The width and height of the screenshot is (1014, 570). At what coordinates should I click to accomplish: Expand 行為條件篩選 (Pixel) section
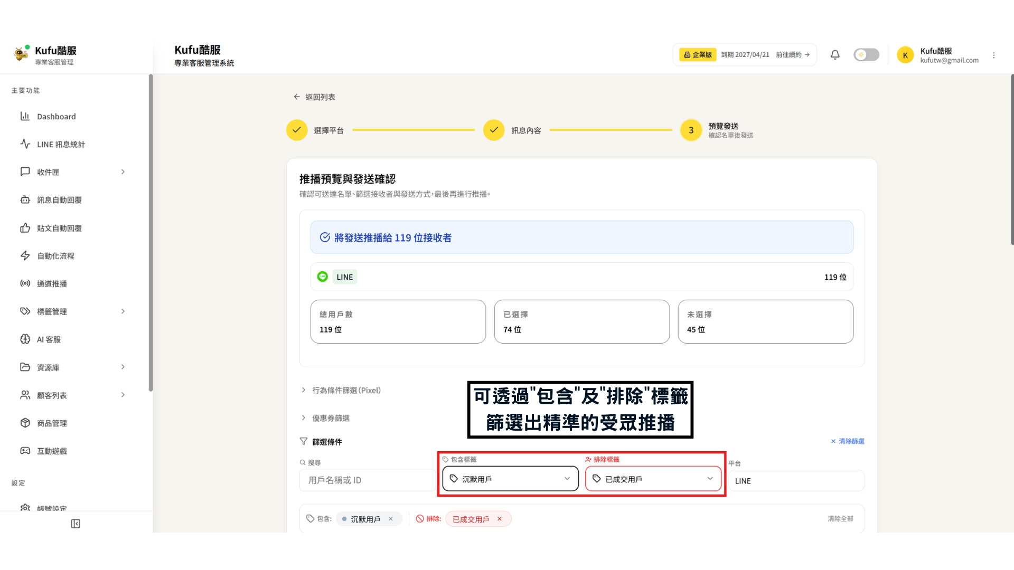[x=341, y=390]
